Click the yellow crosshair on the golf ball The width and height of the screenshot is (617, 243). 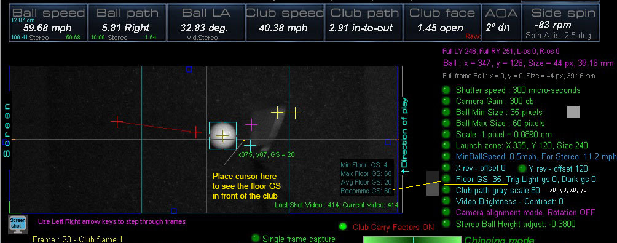pos(222,136)
